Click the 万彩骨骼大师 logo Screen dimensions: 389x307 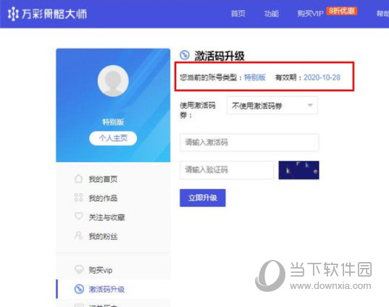tap(47, 14)
